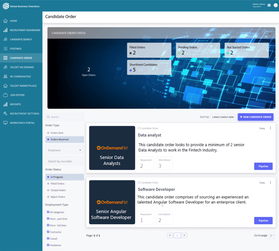This screenshot has width=279, height=251.
Task: Click the Home icon in sidebar
Action: [6, 21]
